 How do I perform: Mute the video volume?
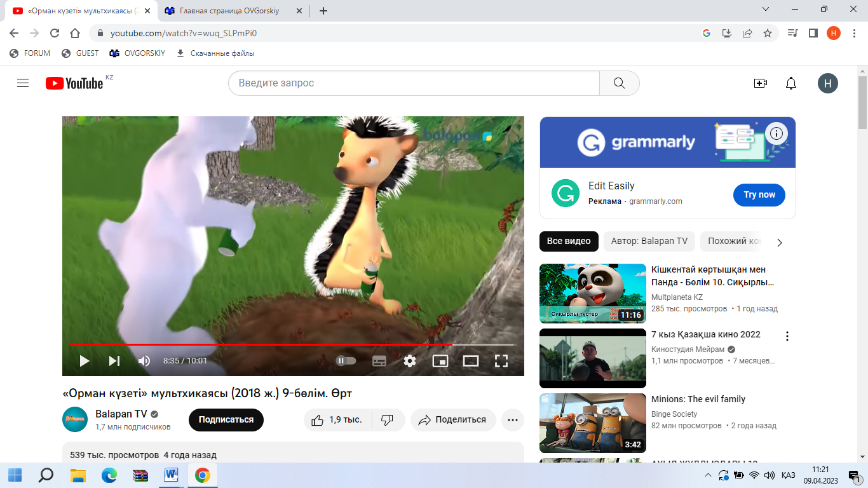[x=144, y=361]
